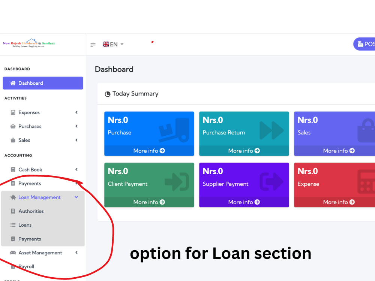Click the Purchase card dolly icon
375x281 pixels.
(x=174, y=130)
